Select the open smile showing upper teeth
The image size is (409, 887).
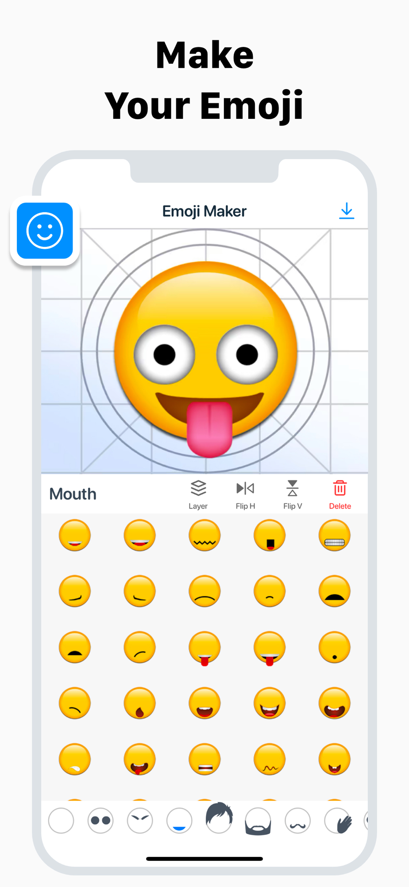click(204, 703)
